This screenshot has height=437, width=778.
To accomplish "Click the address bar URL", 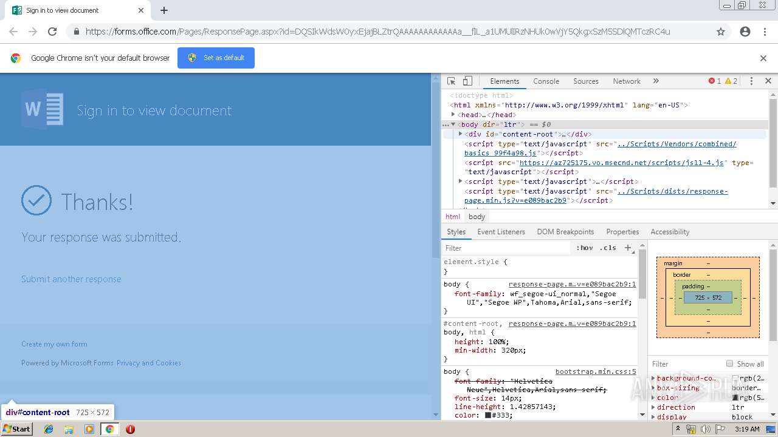I will tap(377, 32).
